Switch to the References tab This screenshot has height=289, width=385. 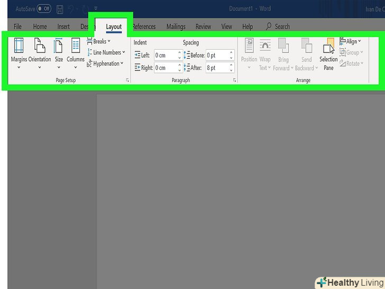[x=144, y=26]
